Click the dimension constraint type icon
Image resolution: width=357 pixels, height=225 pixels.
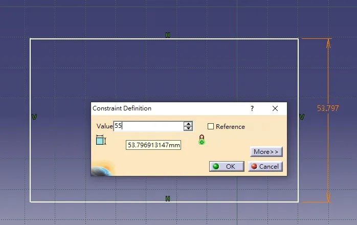pos(101,140)
